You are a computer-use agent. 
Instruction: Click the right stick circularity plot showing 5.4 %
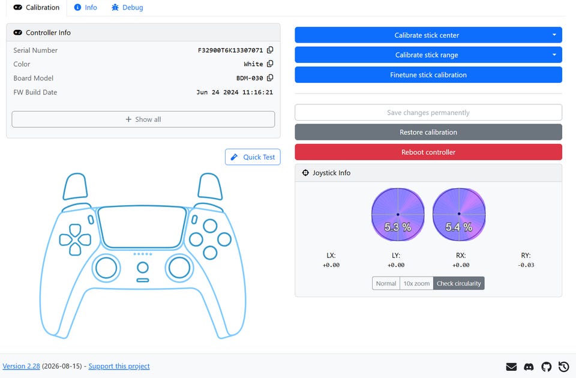click(x=459, y=215)
